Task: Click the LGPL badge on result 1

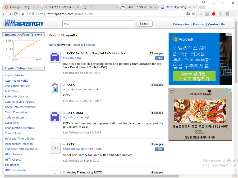Action: [159, 58]
